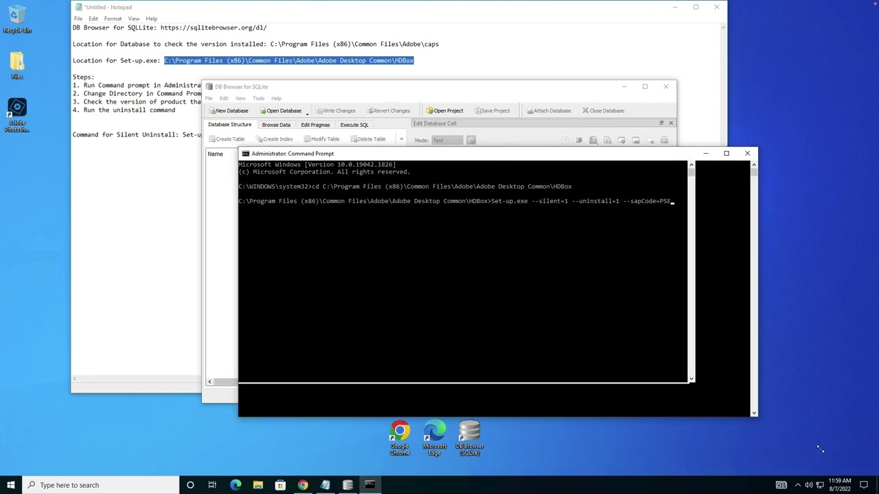Click Notepad vertical scrollbar up arrow
This screenshot has width=879, height=494.
722,27
